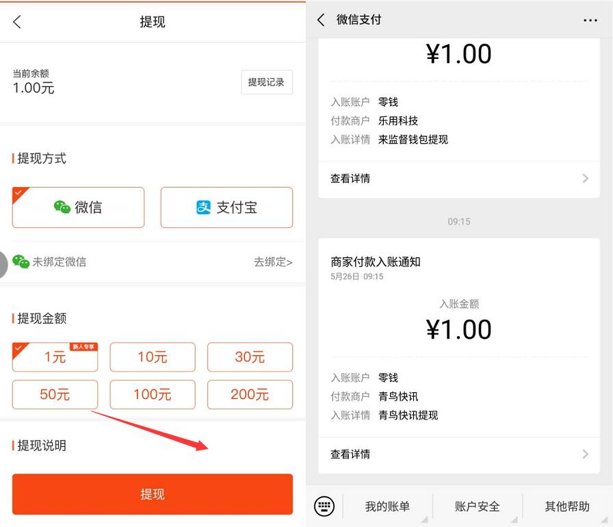Screen dimensions: 613x527
Task: Tap 去绑定> to bind WeChat
Action: point(273,262)
